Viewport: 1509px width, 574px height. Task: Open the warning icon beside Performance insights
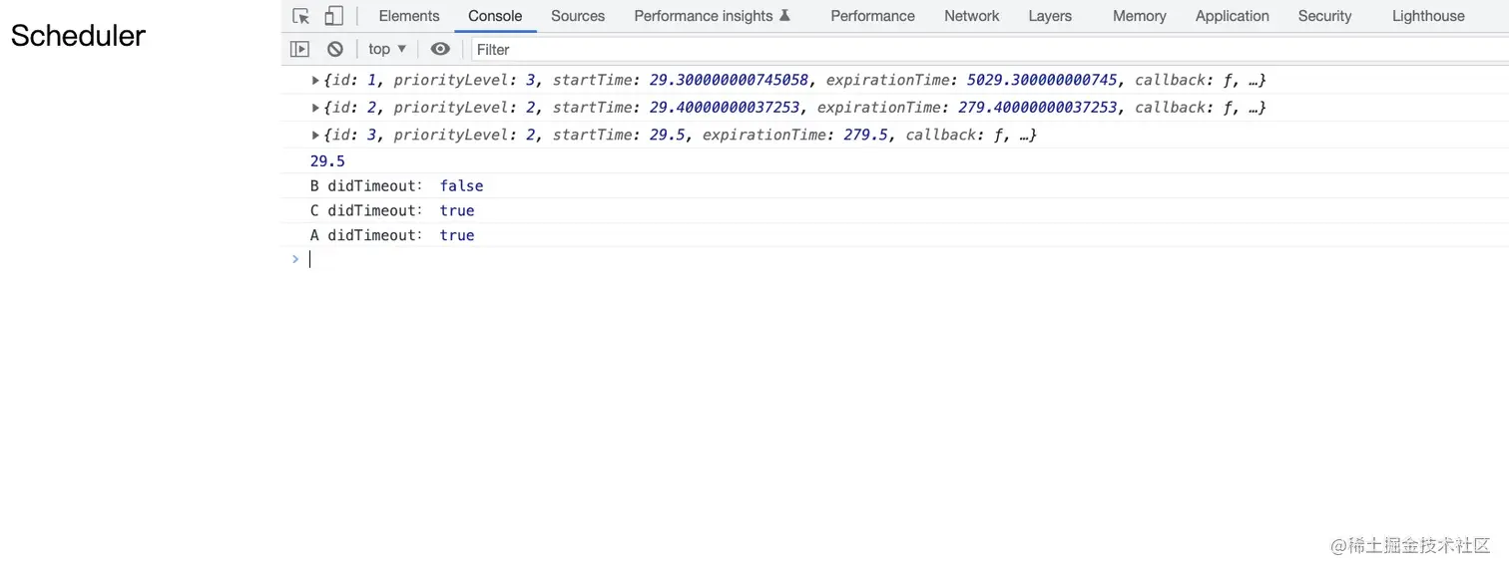785,15
